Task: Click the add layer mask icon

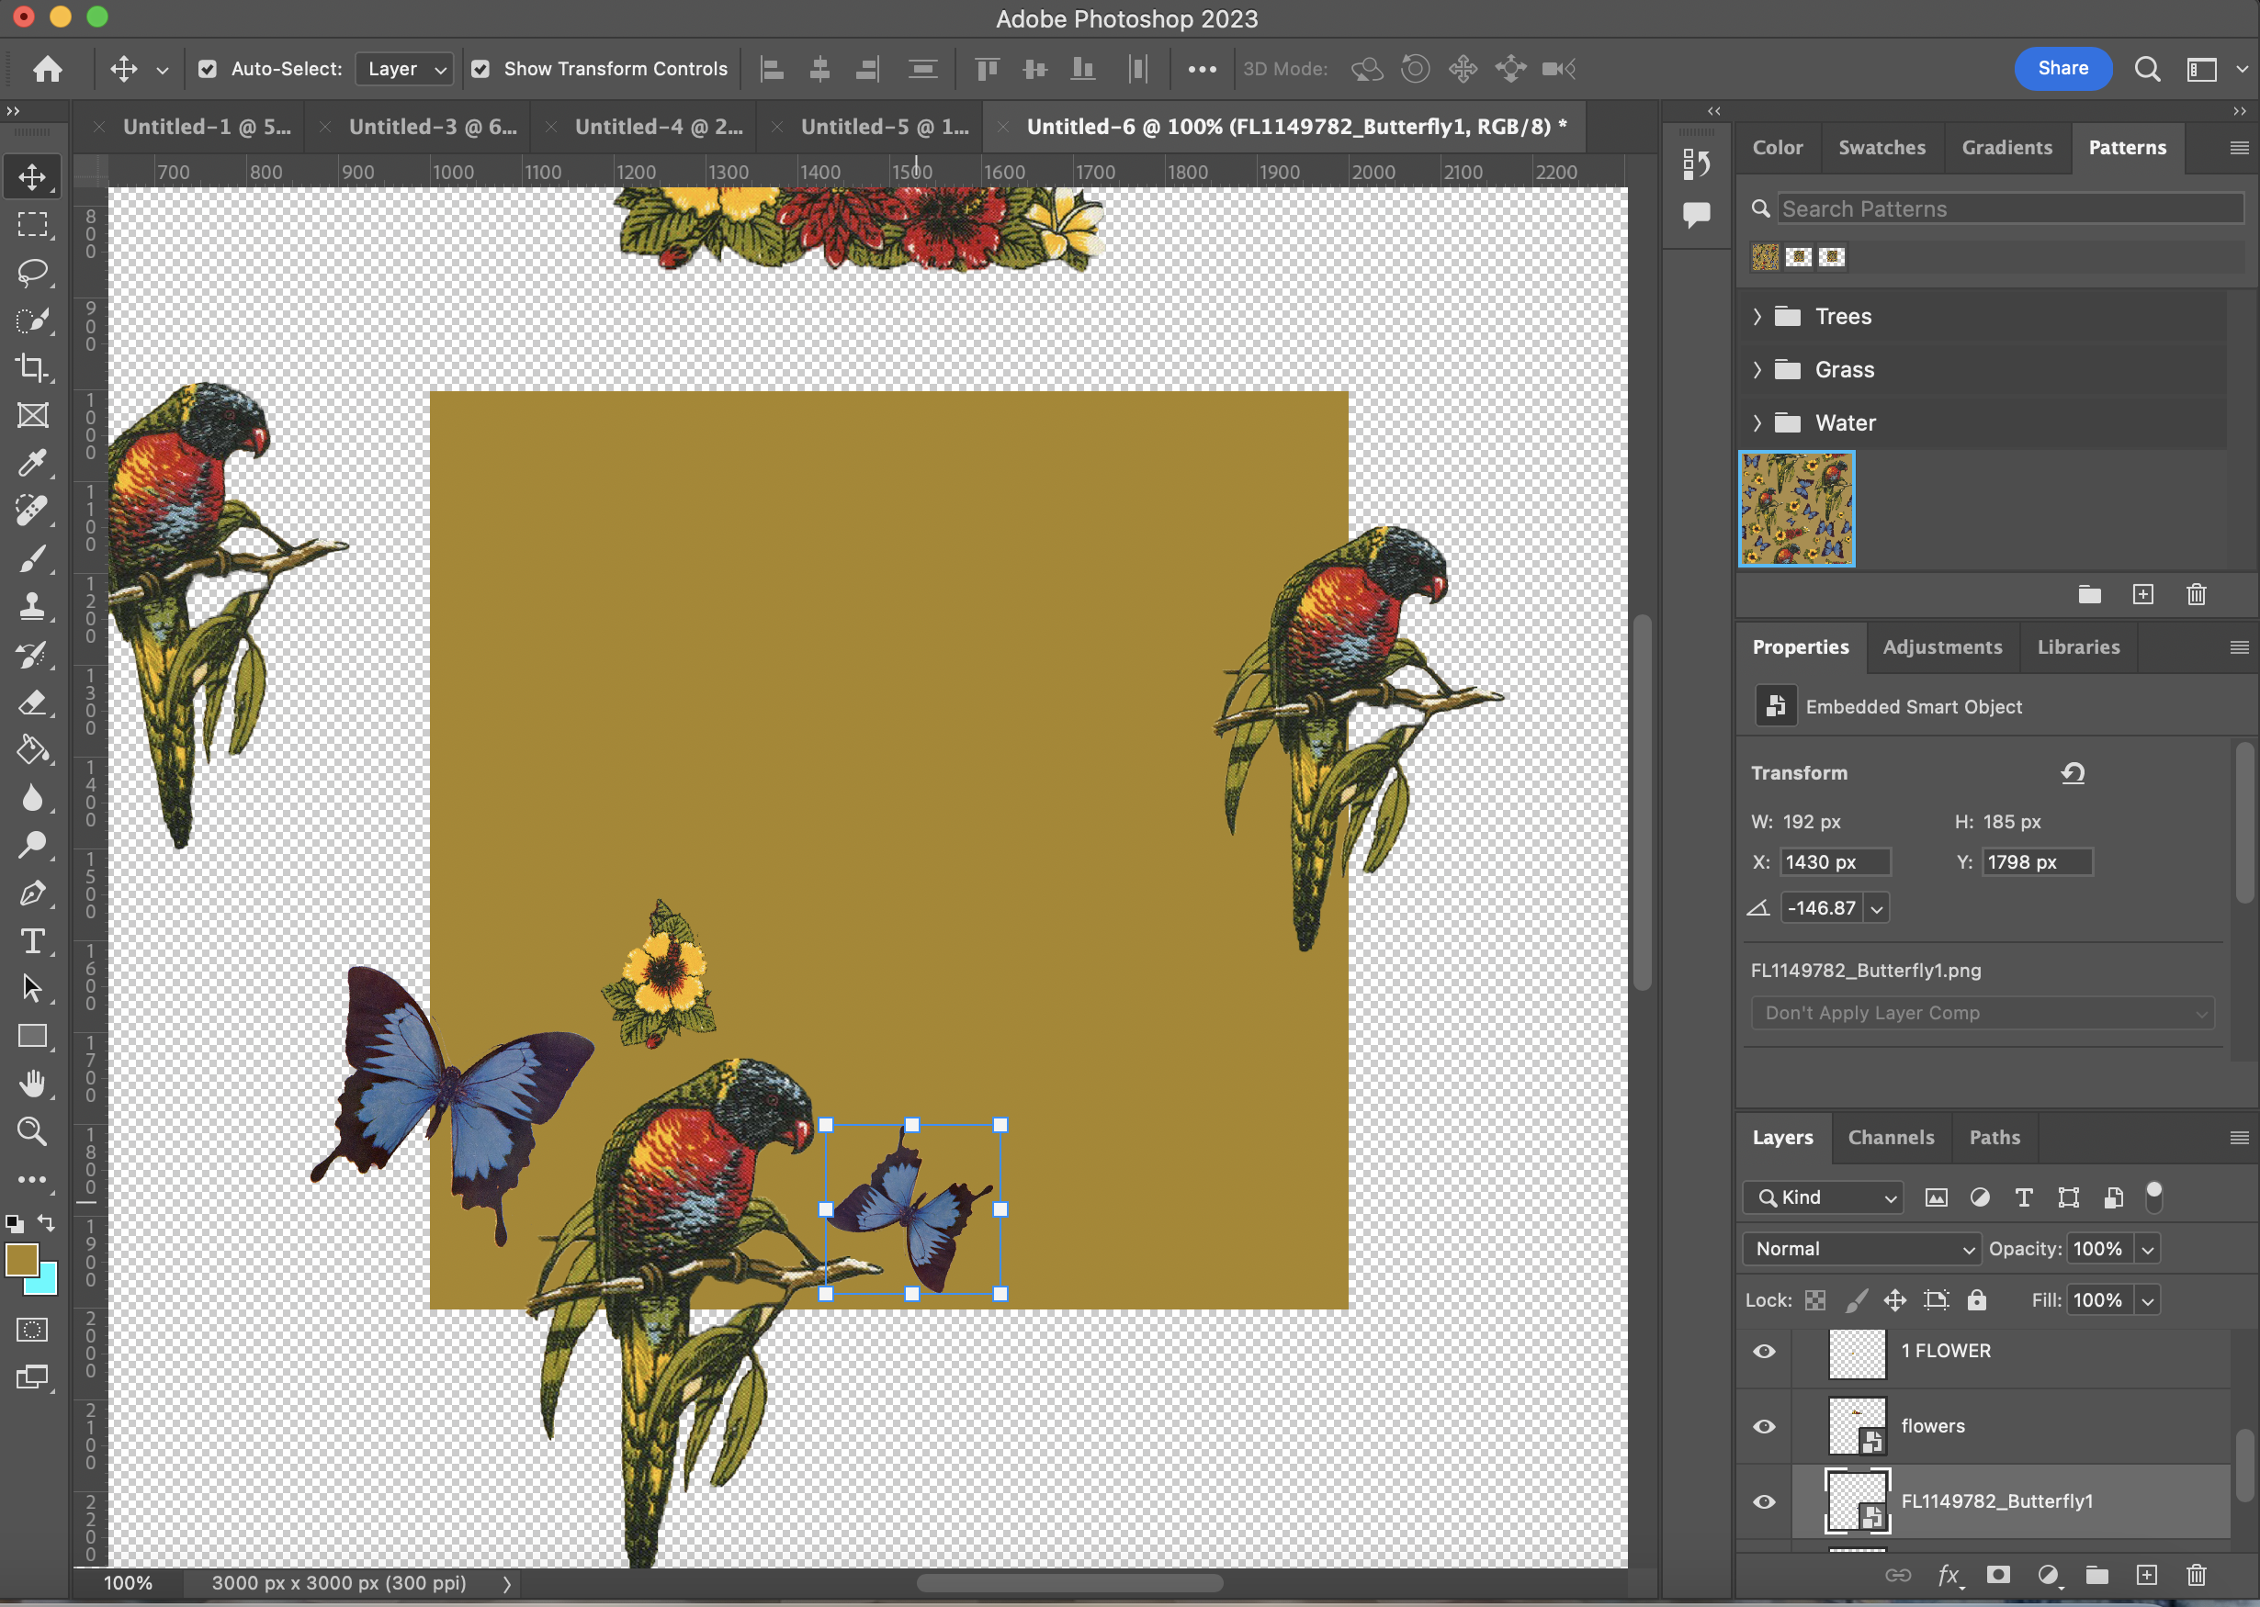Action: pyautogui.click(x=1997, y=1574)
